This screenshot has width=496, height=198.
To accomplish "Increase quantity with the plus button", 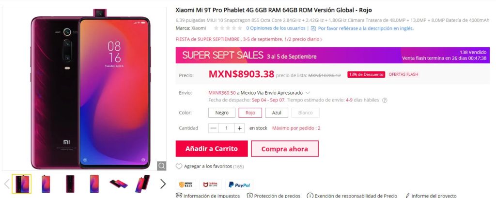I will click(x=239, y=128).
